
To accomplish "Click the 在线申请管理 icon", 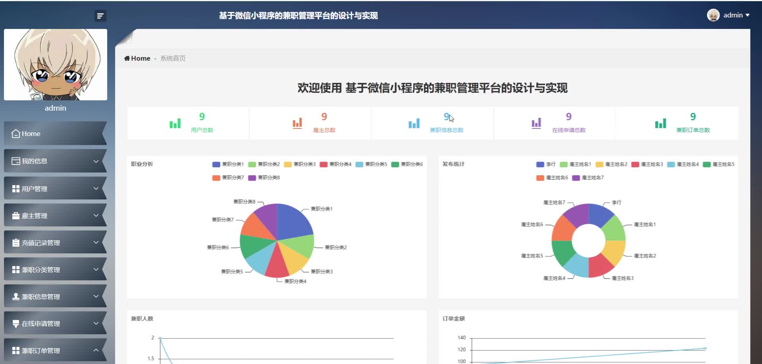I will 16,324.
